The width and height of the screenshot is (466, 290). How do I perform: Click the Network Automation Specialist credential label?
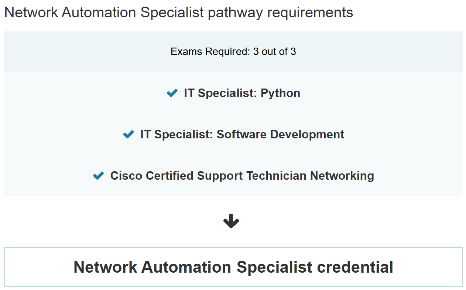click(x=233, y=267)
